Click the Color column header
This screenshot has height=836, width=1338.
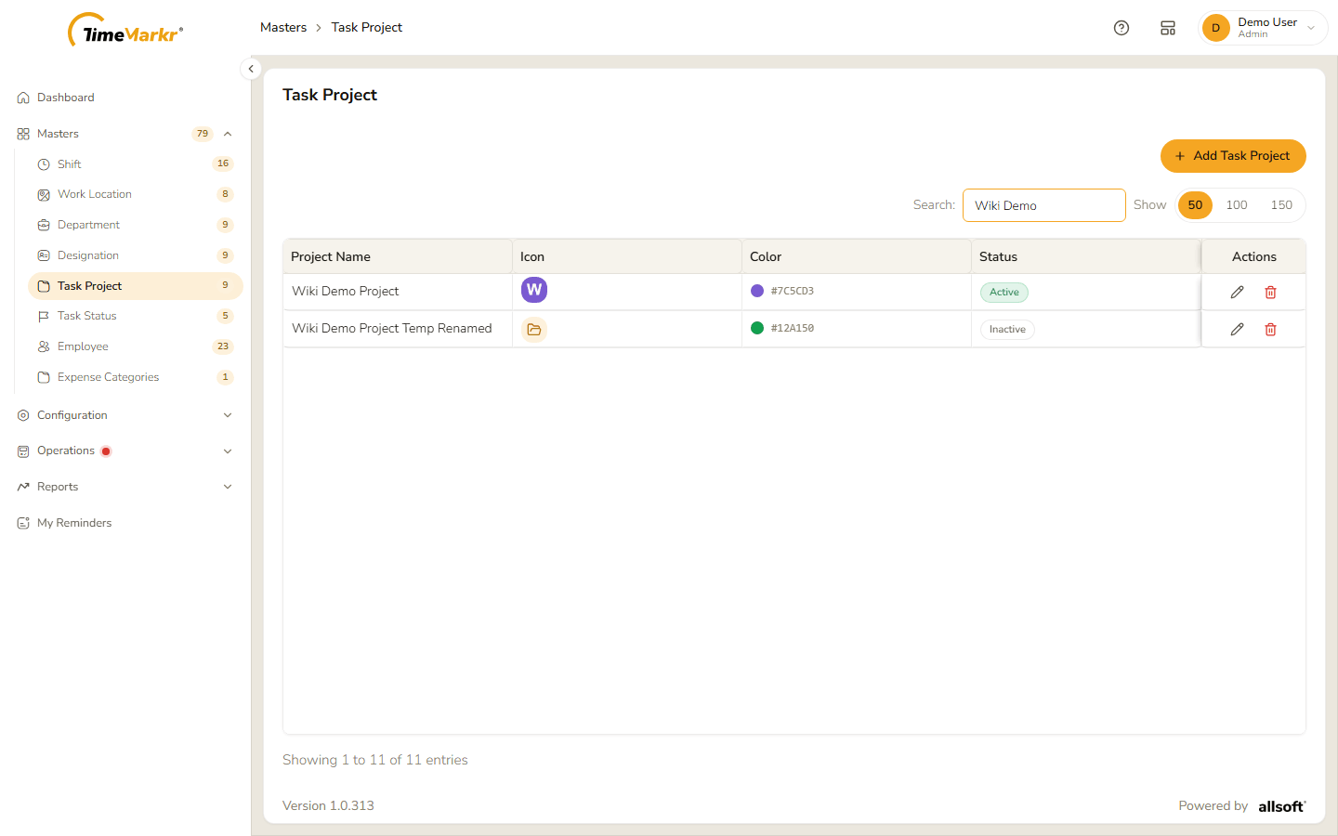pyautogui.click(x=856, y=256)
